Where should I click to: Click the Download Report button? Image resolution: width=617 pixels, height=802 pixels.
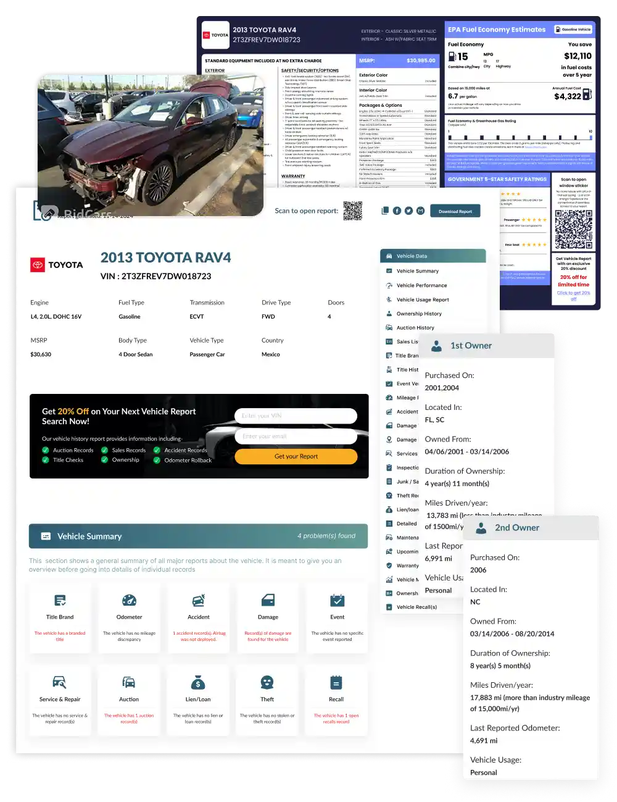pos(455,211)
